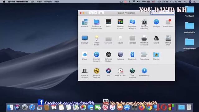Go back with the toolbar arrow
The image size is (199, 112).
tap(91, 13)
